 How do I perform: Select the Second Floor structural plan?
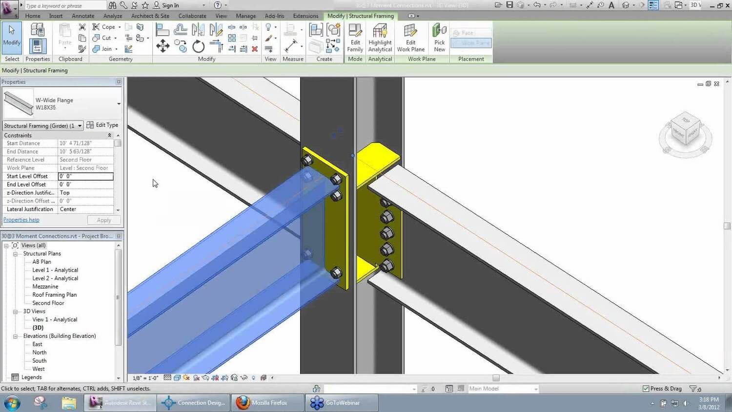pyautogui.click(x=48, y=303)
